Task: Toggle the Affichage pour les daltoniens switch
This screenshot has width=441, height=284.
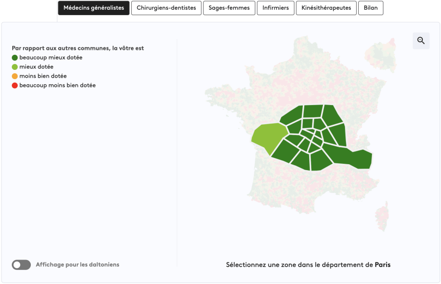Action: pos(21,264)
